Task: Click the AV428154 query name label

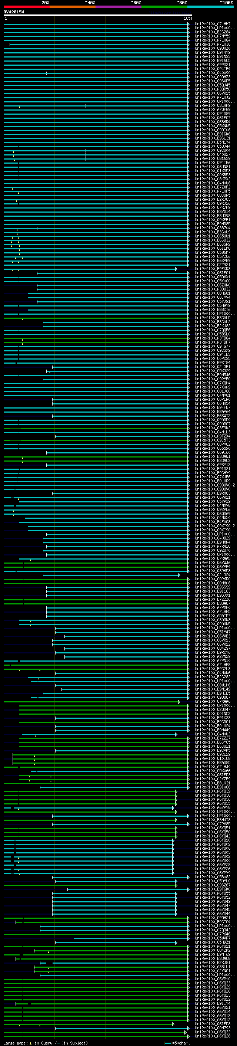Action: (x=14, y=12)
